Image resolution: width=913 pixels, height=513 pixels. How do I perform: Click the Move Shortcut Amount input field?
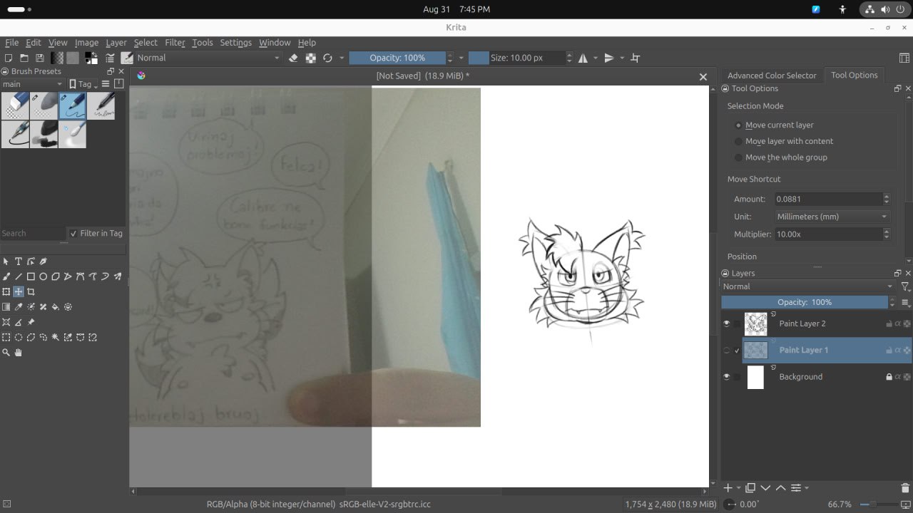[827, 199]
